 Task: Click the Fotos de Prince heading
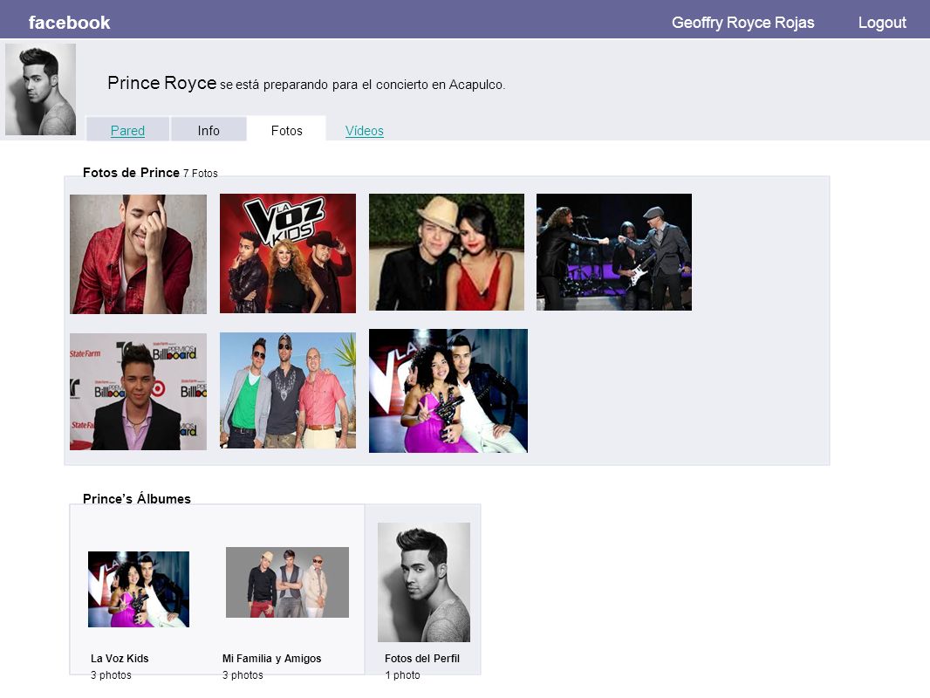coord(131,173)
